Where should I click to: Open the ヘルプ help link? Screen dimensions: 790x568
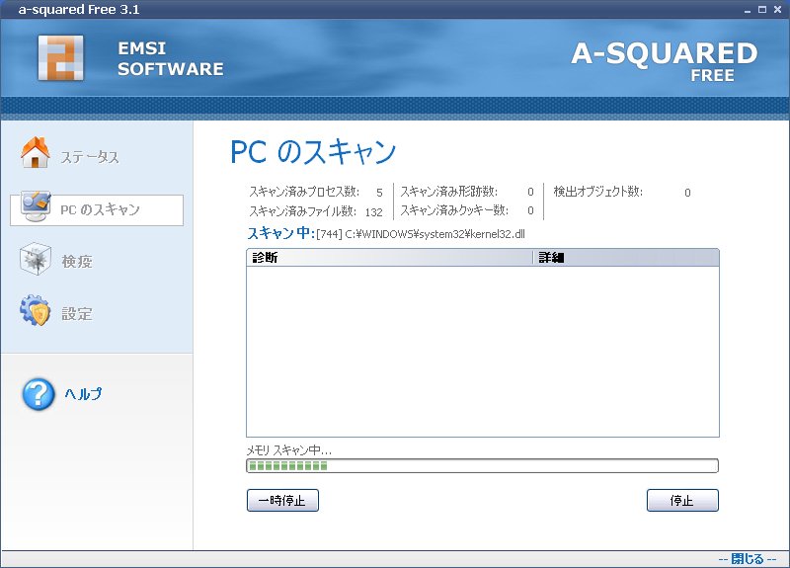pos(83,393)
